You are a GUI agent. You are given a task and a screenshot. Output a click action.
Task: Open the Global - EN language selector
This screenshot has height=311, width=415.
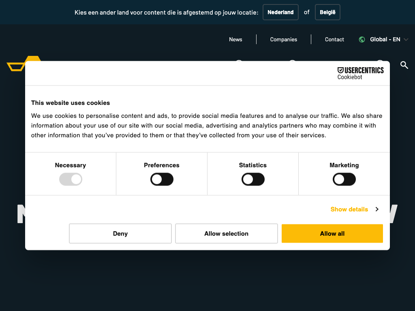[385, 39]
